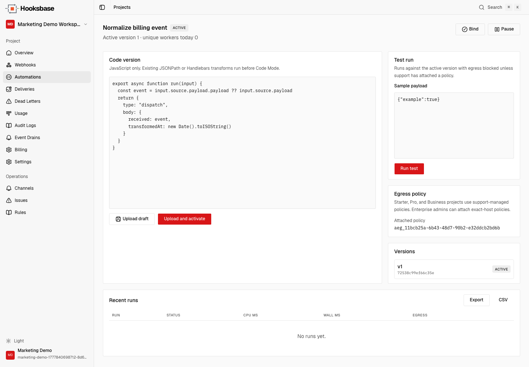Viewport: 529px width, 367px height.
Task: Click the Bind button
Action: [x=470, y=29]
